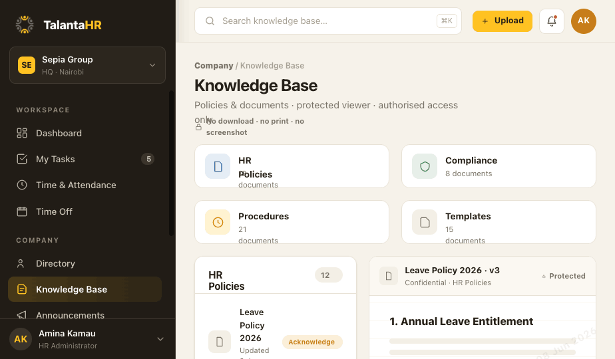Click the TalantaHR sun logo icon

[25, 25]
